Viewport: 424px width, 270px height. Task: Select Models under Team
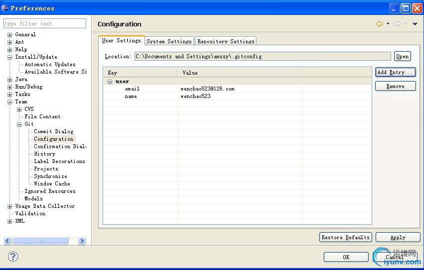[33, 199]
